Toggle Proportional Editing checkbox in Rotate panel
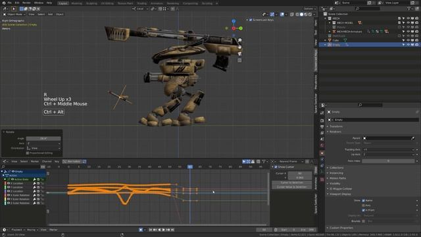 tap(28, 153)
